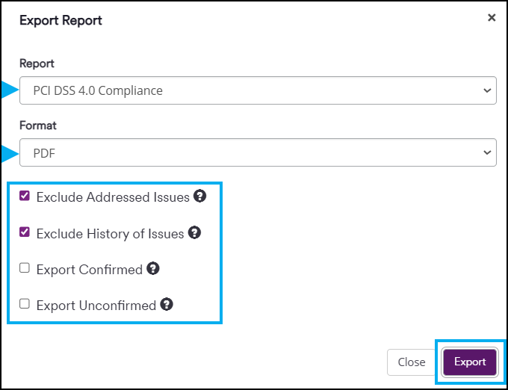Click the Report field label
The height and width of the screenshot is (390, 508).
pyautogui.click(x=37, y=64)
